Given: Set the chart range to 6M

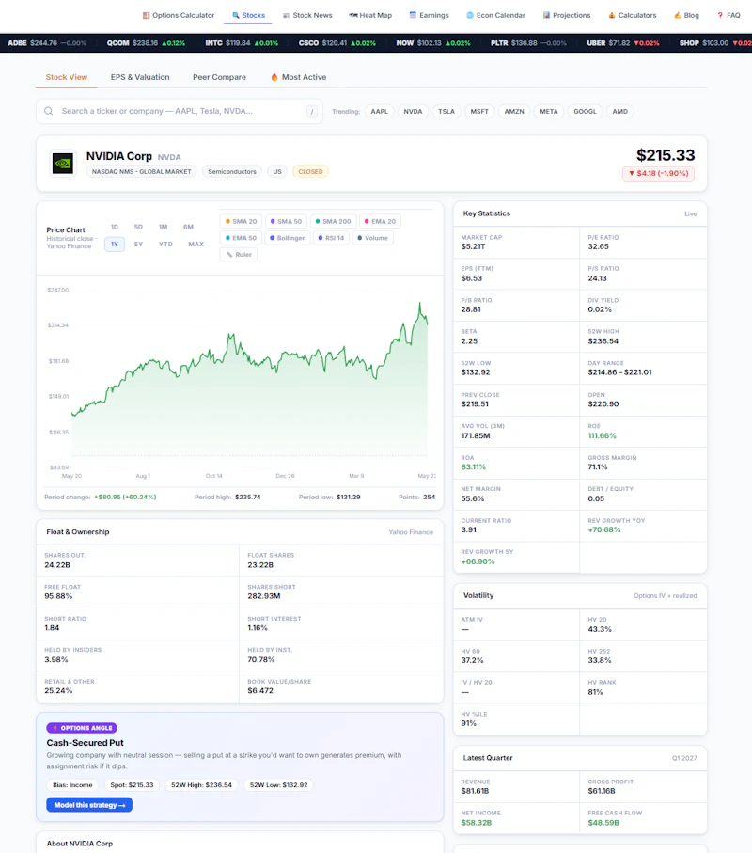Looking at the screenshot, I should [x=188, y=227].
